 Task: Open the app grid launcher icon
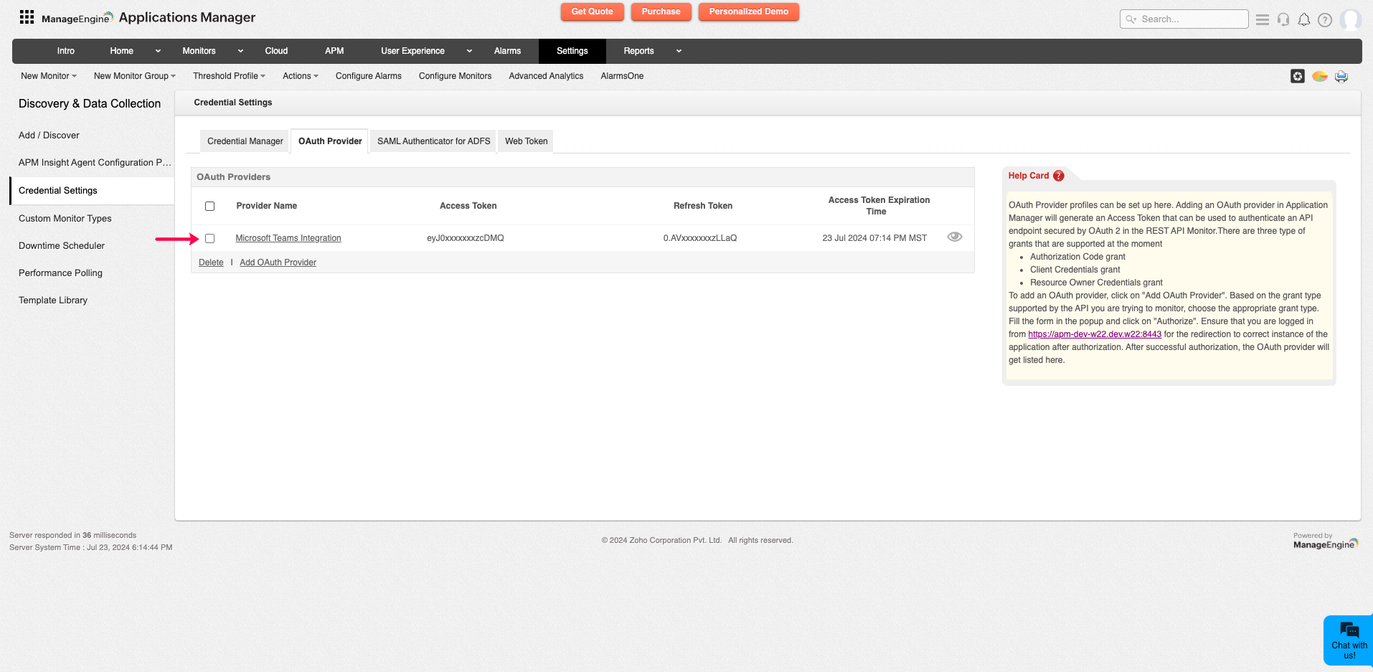click(27, 17)
